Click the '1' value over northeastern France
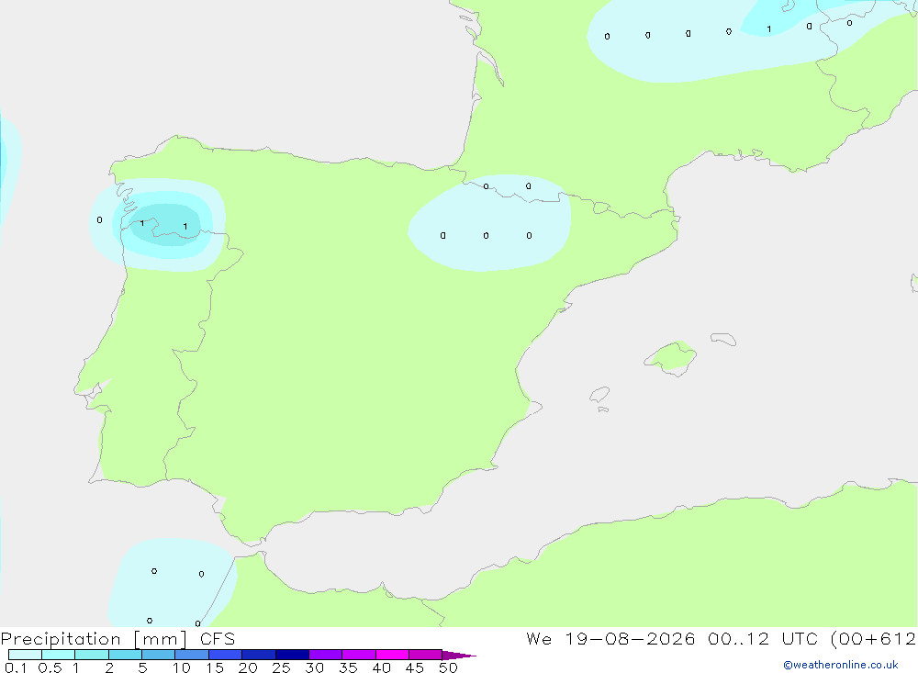 [x=768, y=29]
